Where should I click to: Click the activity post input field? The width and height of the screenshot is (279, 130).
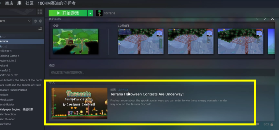coord(162,72)
